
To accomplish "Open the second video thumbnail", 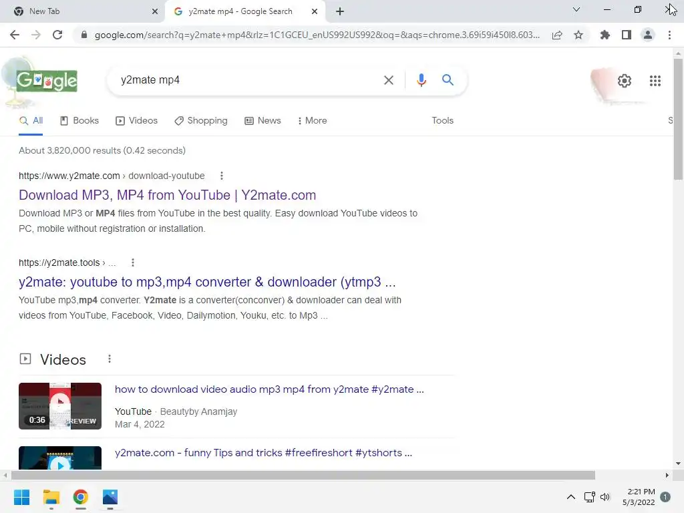I will (60, 458).
